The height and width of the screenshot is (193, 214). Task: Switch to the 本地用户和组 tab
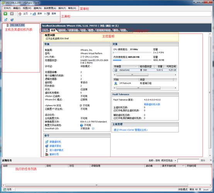(104, 30)
